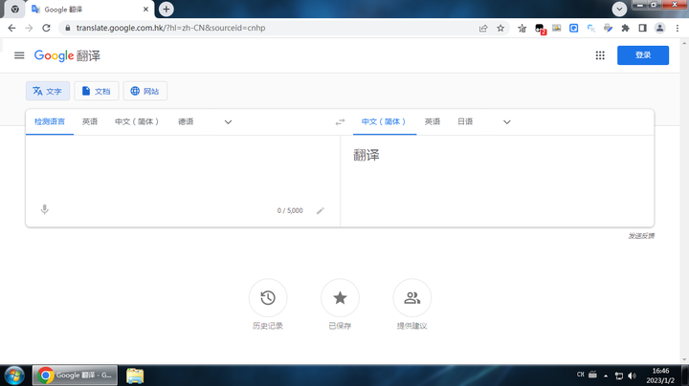This screenshot has width=689, height=386.
Task: Click the source text input area
Action: (x=183, y=169)
